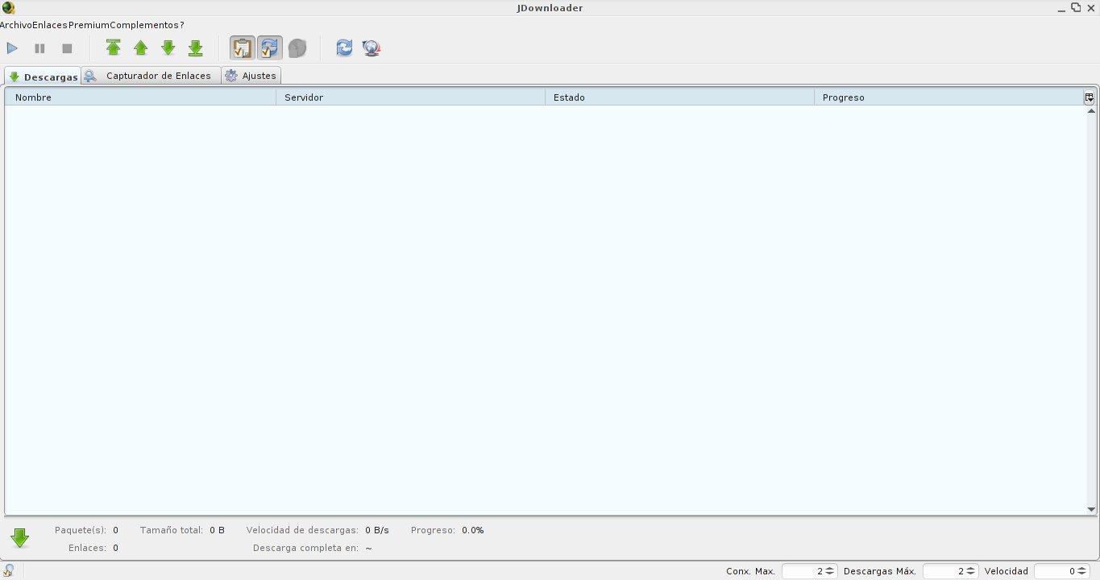Click the "Paquete(s):" label
This screenshot has width=1100, height=580.
81,530
